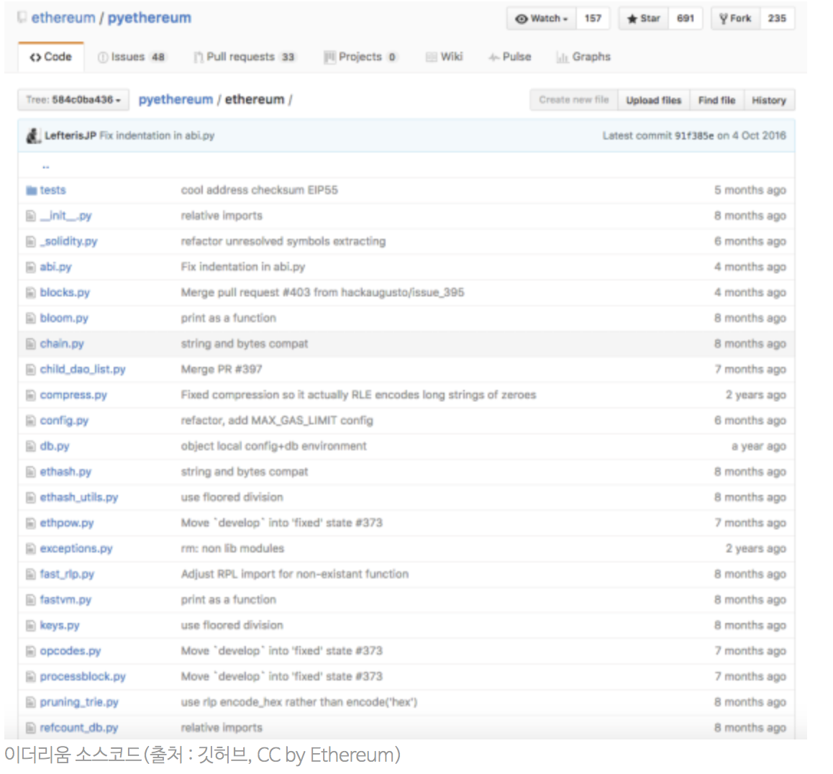Screen dimensions: 833x774
Task: Open commit 'refactor unresolved symbols extracting'
Action: [x=283, y=242]
